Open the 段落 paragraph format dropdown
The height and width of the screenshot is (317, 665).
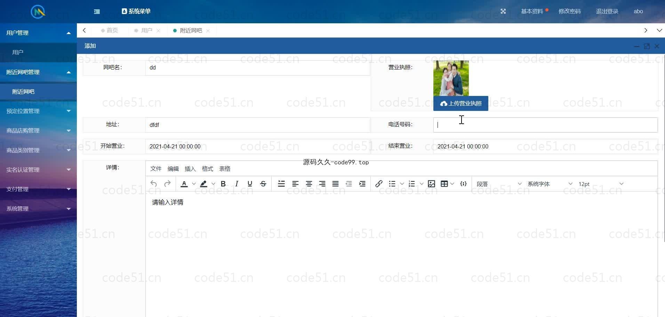click(x=499, y=184)
